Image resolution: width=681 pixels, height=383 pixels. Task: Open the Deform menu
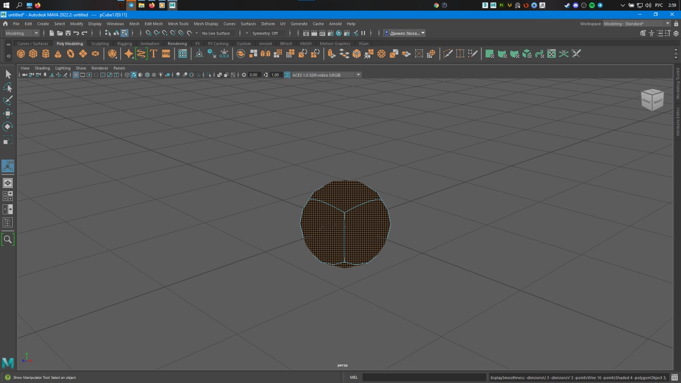coord(268,24)
